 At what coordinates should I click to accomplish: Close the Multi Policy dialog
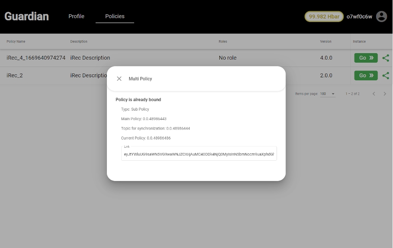pyautogui.click(x=119, y=79)
